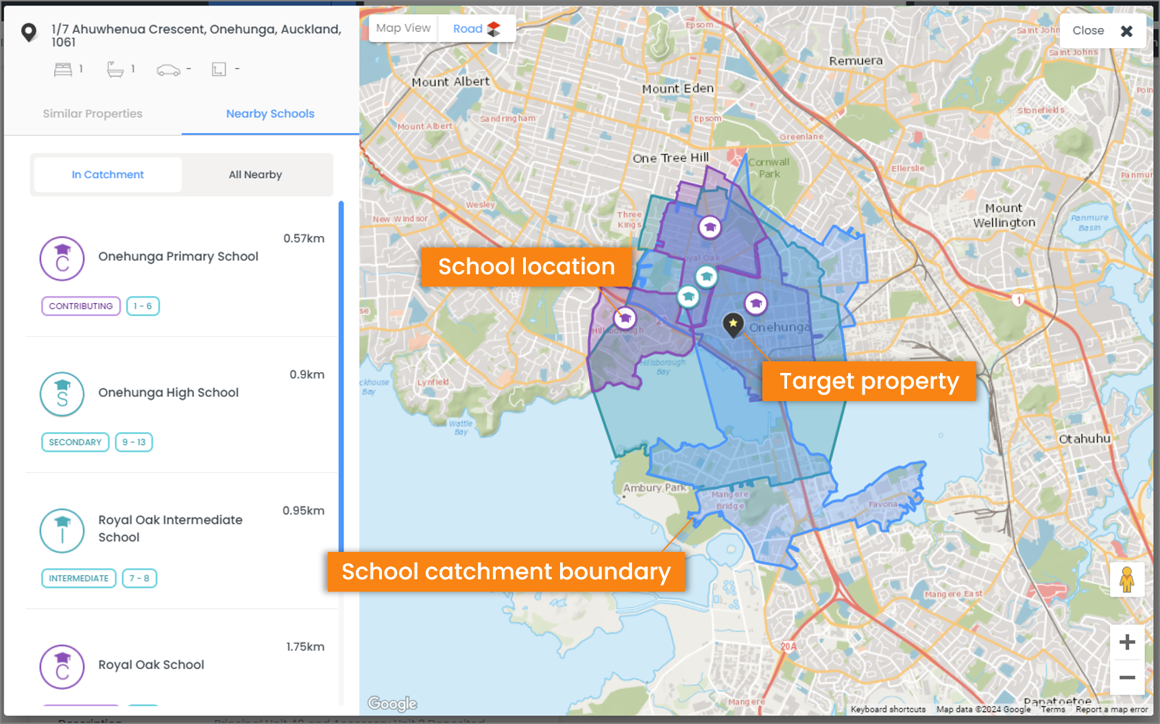
Task: Click Onehunga High School name
Action: 169,393
